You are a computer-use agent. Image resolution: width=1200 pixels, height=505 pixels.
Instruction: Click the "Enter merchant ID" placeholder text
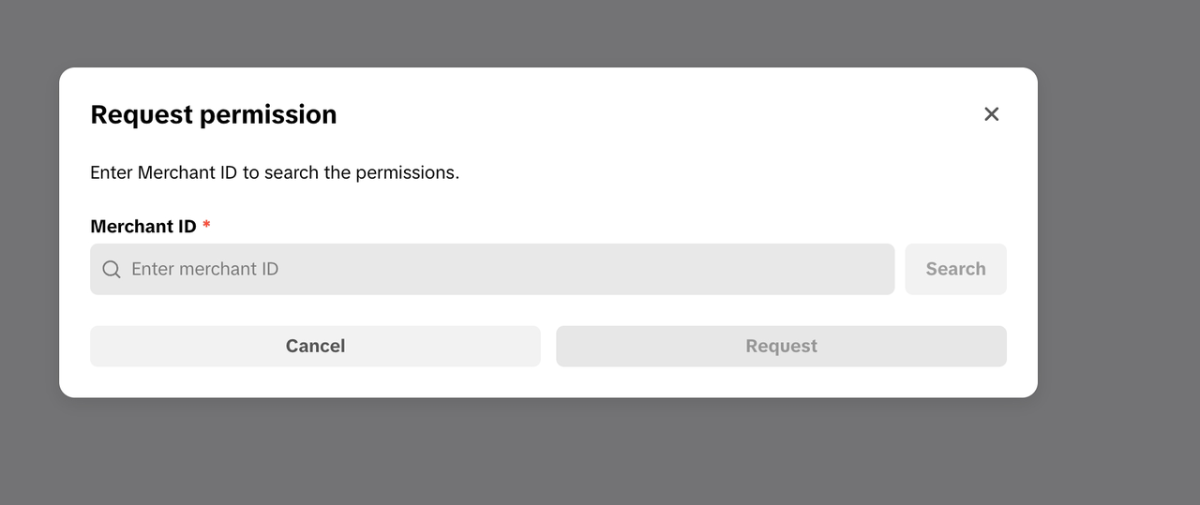pos(205,270)
